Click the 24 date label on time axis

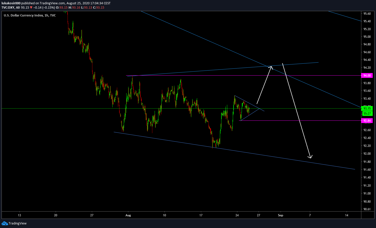(x=237, y=215)
